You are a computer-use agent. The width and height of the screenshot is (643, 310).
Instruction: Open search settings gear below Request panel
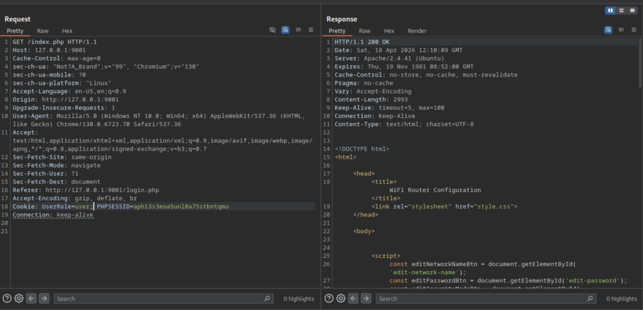(19, 299)
